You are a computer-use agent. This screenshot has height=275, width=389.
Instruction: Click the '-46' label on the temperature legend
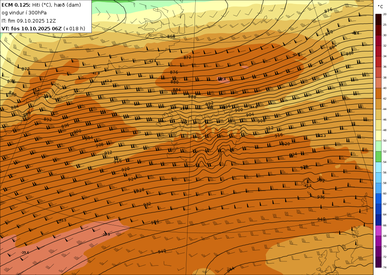tap(385, 120)
